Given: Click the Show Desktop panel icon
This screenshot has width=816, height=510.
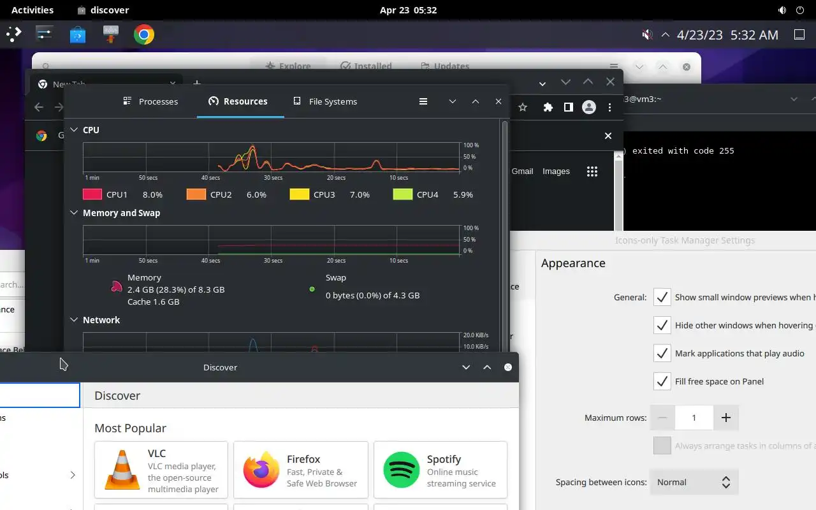Looking at the screenshot, I should tap(799, 34).
